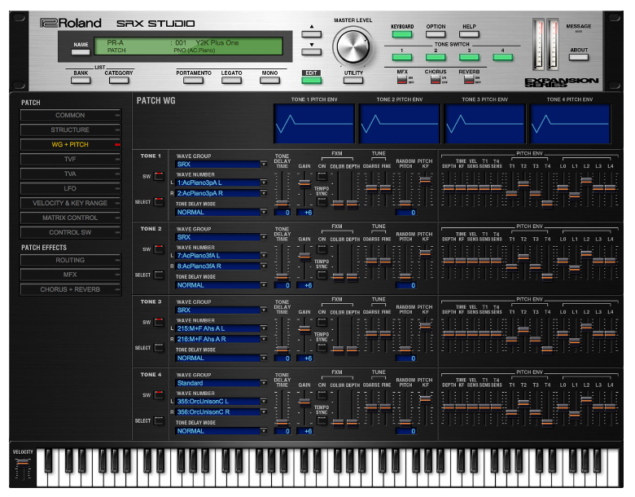
Task: Click the patch down arrow button
Action: [312, 52]
